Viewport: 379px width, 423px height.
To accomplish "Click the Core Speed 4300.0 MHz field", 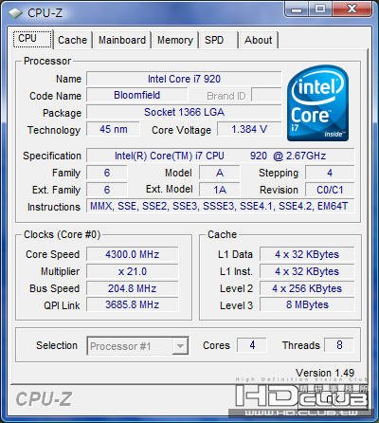I will click(x=133, y=254).
